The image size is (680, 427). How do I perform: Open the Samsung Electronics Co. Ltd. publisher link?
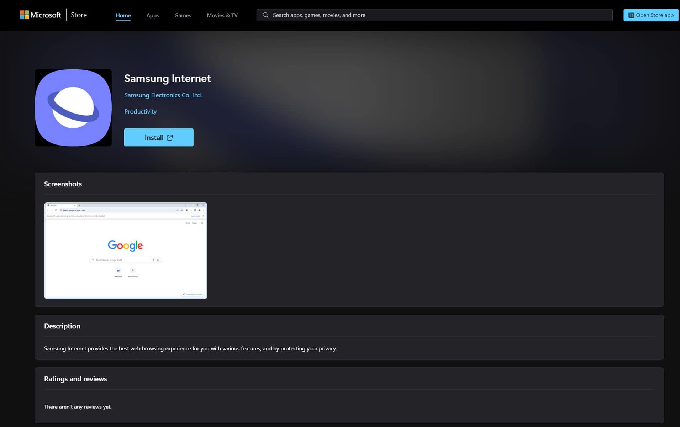[x=163, y=95]
